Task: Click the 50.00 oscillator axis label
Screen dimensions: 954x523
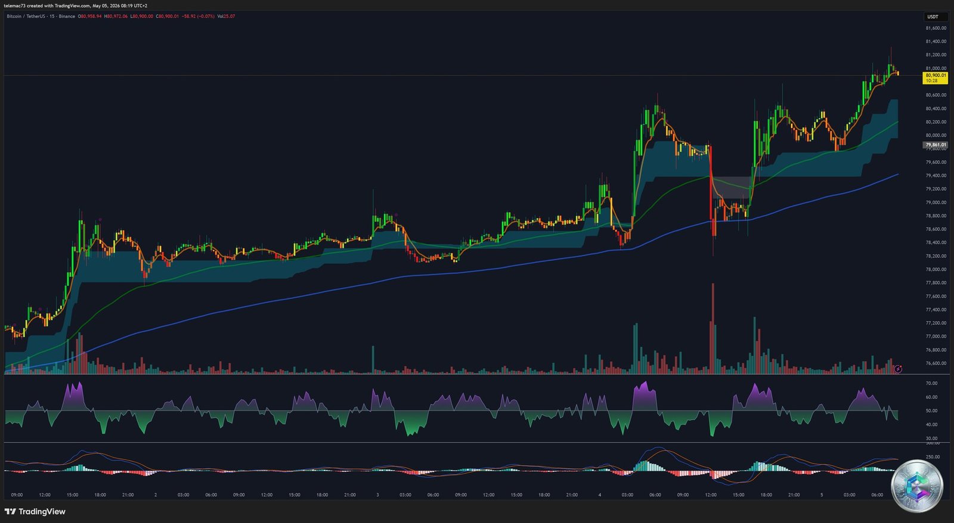Action: pyautogui.click(x=931, y=411)
